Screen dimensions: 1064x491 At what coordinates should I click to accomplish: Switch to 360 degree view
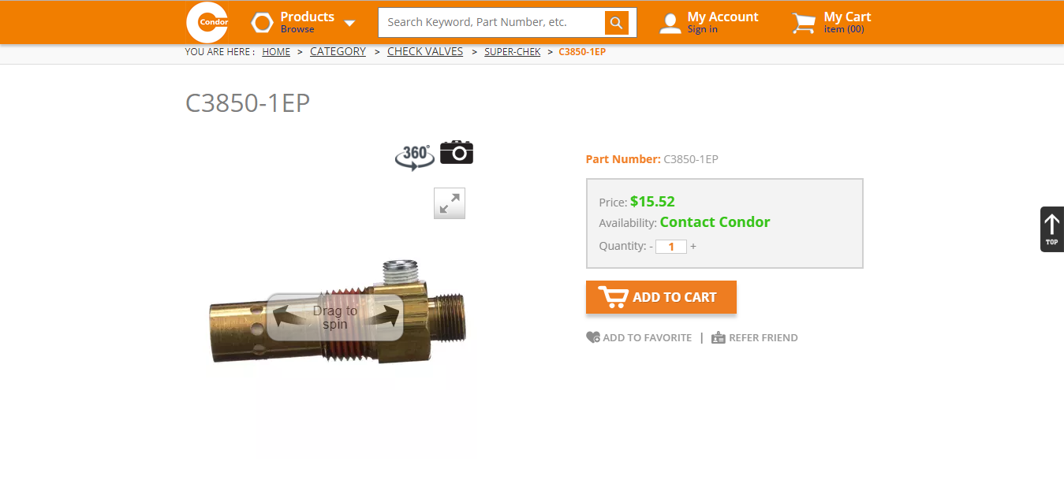tap(415, 156)
